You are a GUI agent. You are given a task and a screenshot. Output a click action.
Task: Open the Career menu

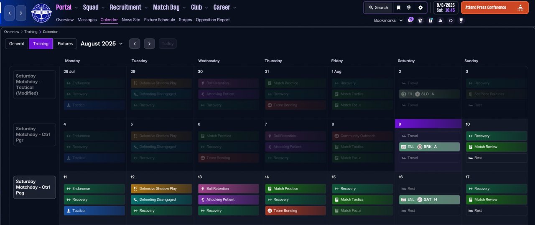click(224, 7)
